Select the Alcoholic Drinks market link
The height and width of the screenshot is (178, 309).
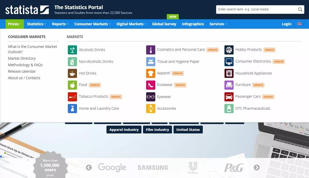coord(92,50)
